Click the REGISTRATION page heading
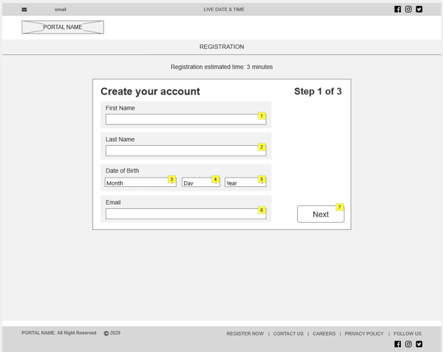Viewport: 443px width, 352px height. click(222, 47)
